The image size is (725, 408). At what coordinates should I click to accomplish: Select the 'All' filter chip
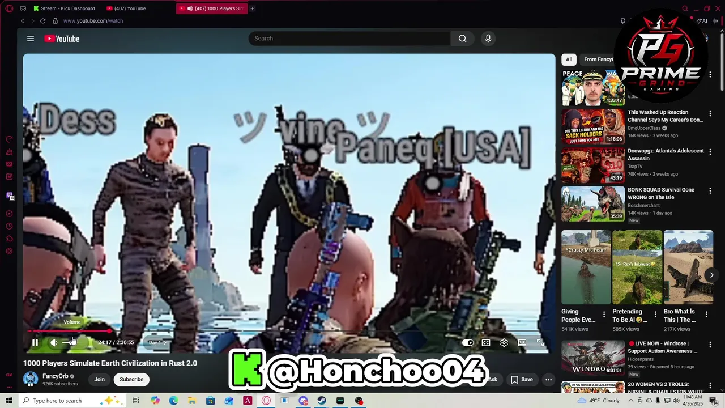[569, 59]
